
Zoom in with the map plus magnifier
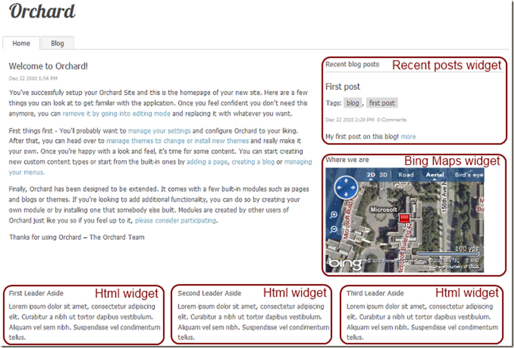pos(334,215)
